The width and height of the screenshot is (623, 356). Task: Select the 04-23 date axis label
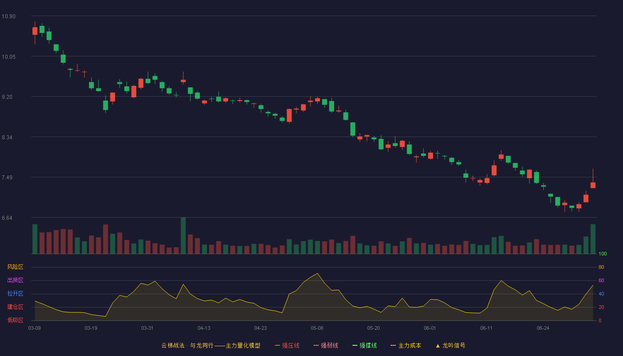[x=260, y=328]
